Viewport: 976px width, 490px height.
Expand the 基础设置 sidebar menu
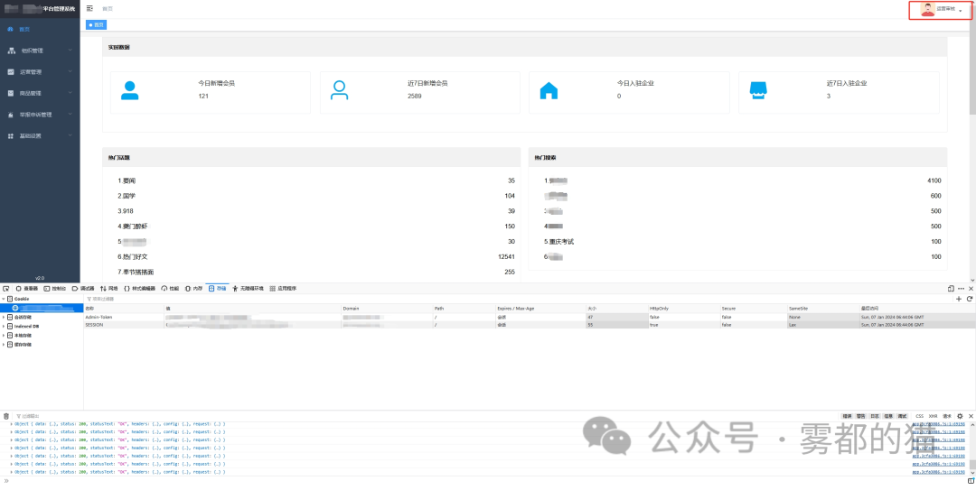(x=40, y=135)
